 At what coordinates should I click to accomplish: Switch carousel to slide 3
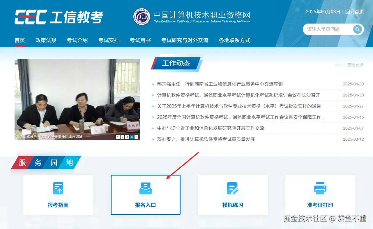coord(127,137)
